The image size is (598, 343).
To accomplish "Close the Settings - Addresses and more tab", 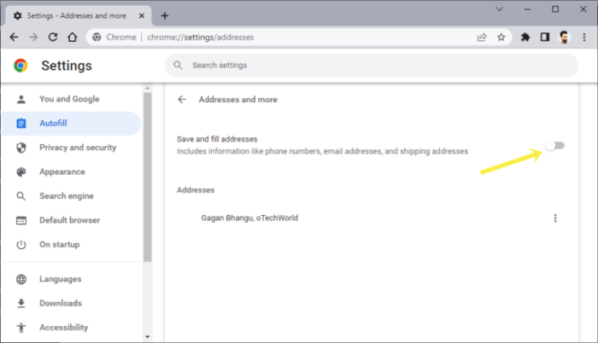I will [x=142, y=15].
